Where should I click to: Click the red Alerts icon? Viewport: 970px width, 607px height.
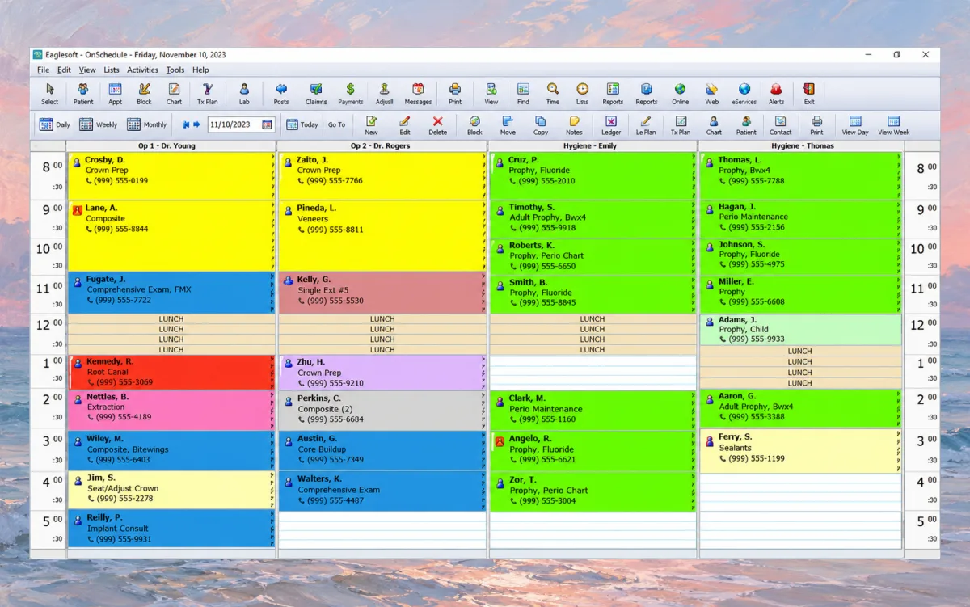776,94
